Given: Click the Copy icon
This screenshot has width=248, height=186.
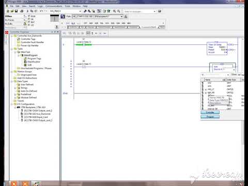Looking at the screenshot, I should (32, 11).
